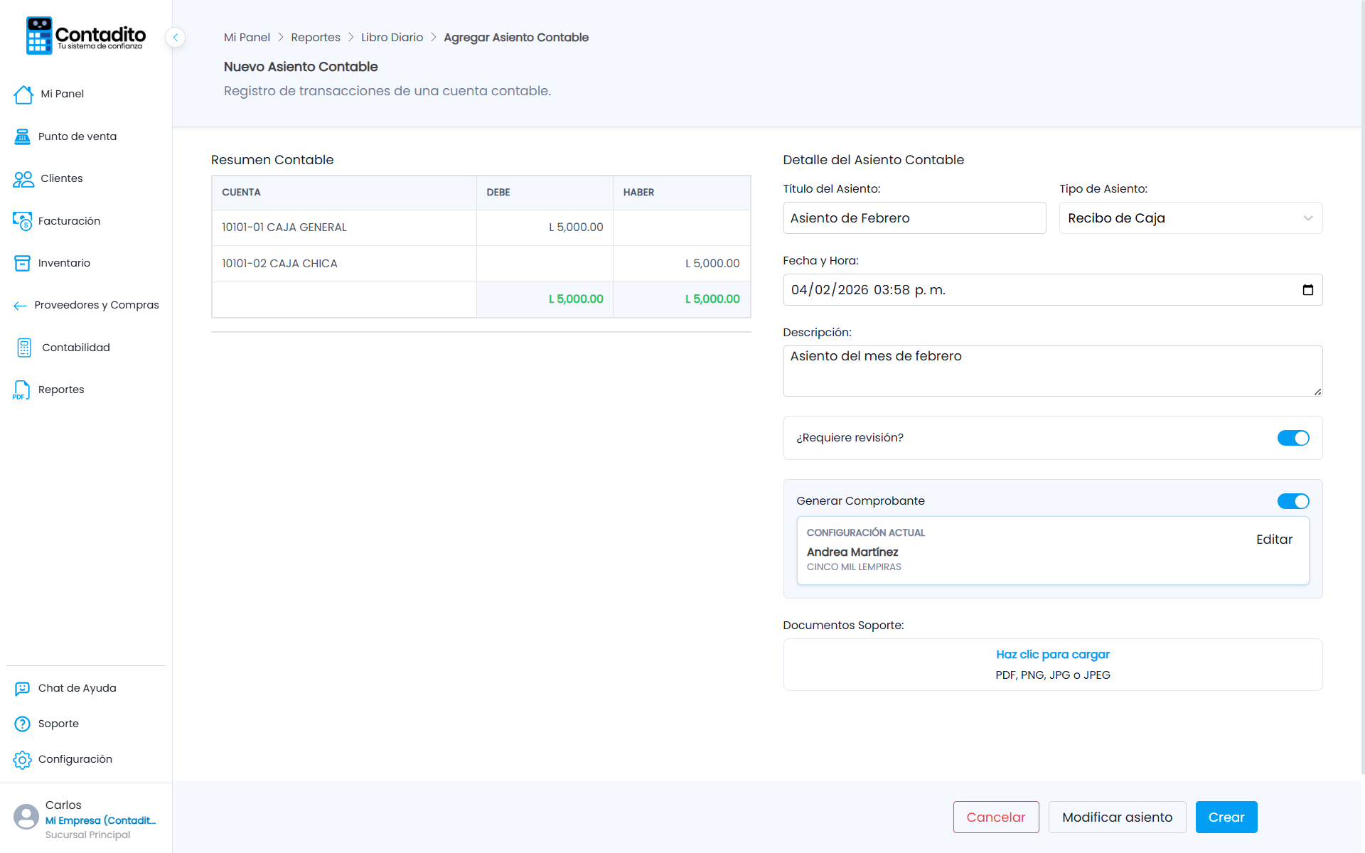The image size is (1365, 853).
Task: Click the Contabilidad calculator icon
Action: pyautogui.click(x=24, y=348)
